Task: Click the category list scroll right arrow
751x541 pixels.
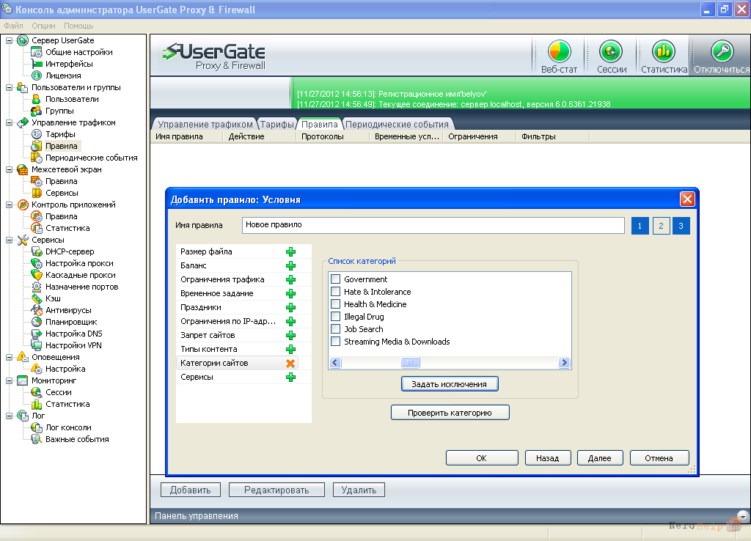Action: click(x=564, y=363)
